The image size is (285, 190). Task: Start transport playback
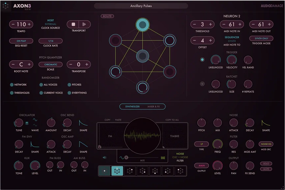pos(84,24)
